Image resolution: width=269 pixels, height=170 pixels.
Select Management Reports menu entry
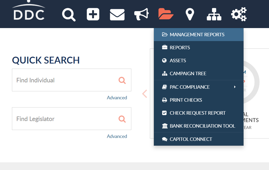(199, 35)
